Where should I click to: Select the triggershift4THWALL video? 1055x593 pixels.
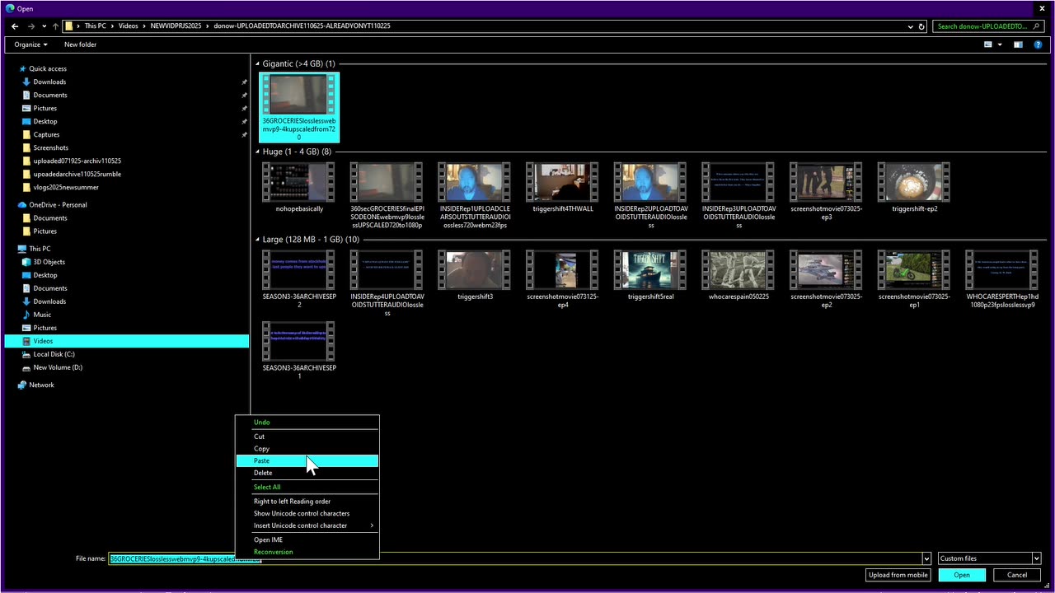[x=563, y=188]
